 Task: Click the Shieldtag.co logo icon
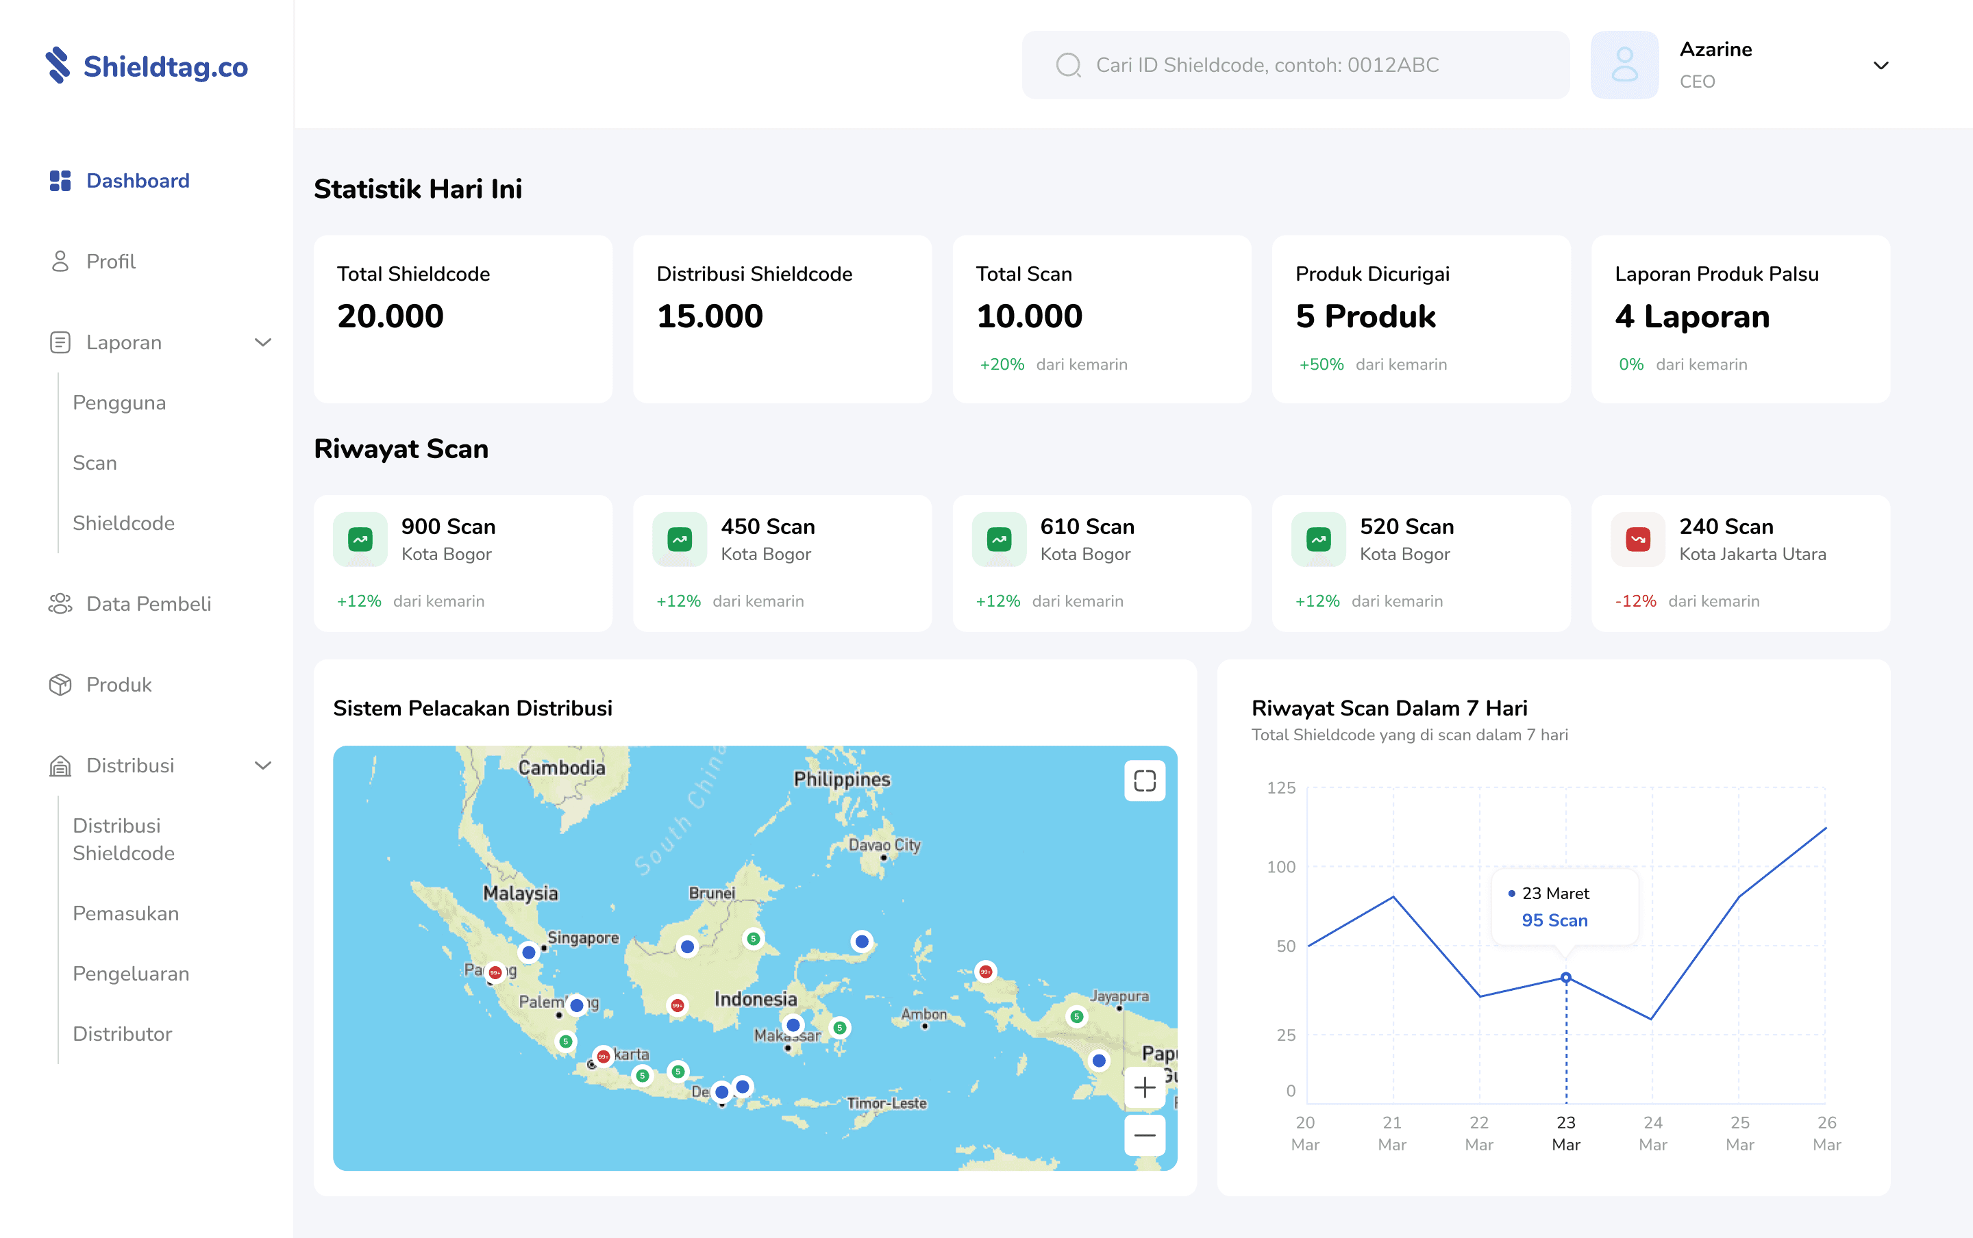[x=58, y=64]
